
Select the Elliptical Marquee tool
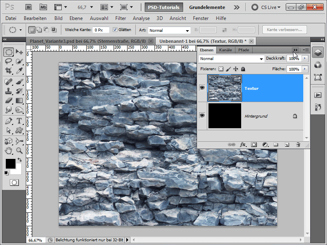pos(9,52)
